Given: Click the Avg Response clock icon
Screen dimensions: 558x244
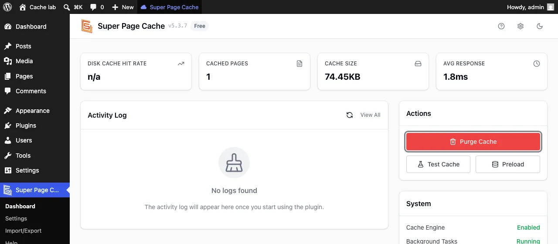Looking at the screenshot, I should pos(537,64).
